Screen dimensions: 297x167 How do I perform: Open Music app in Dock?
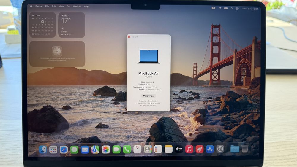[189, 149]
